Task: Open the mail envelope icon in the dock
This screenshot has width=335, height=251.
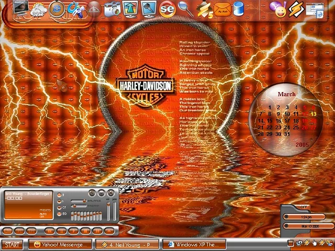Action: tap(222, 9)
